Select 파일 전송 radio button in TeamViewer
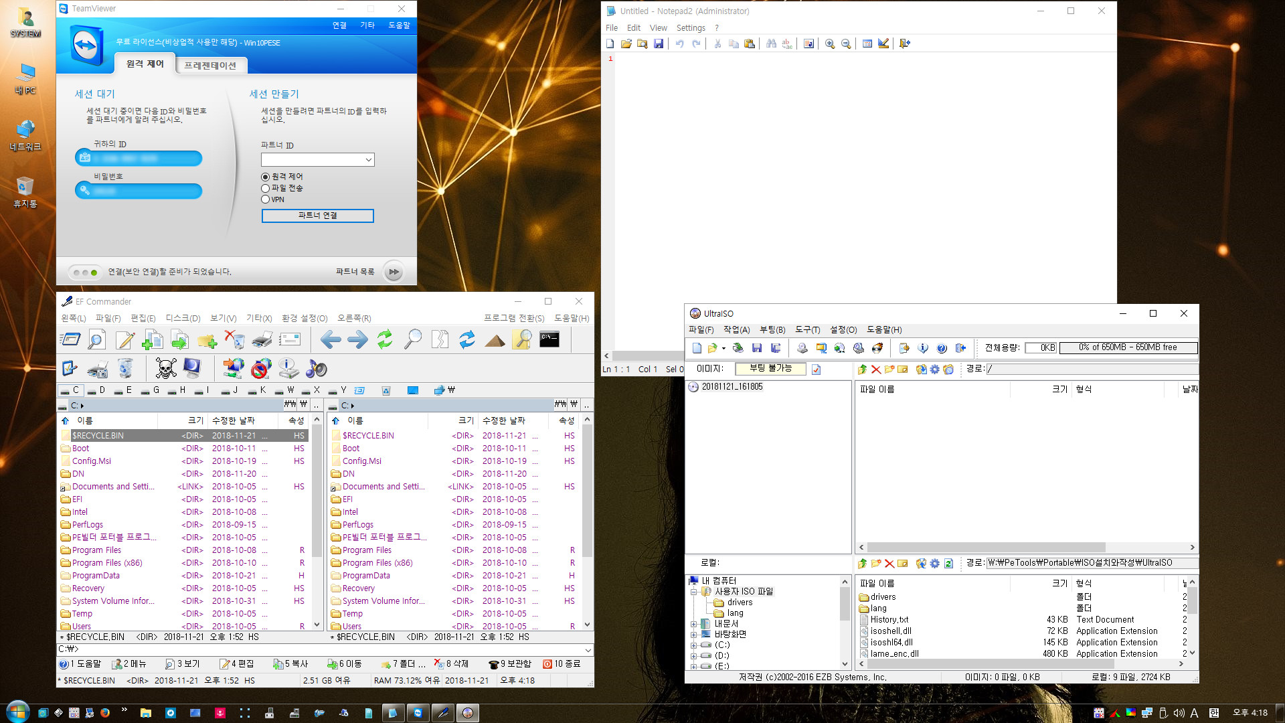Screen dimensions: 1285x723 (266, 188)
